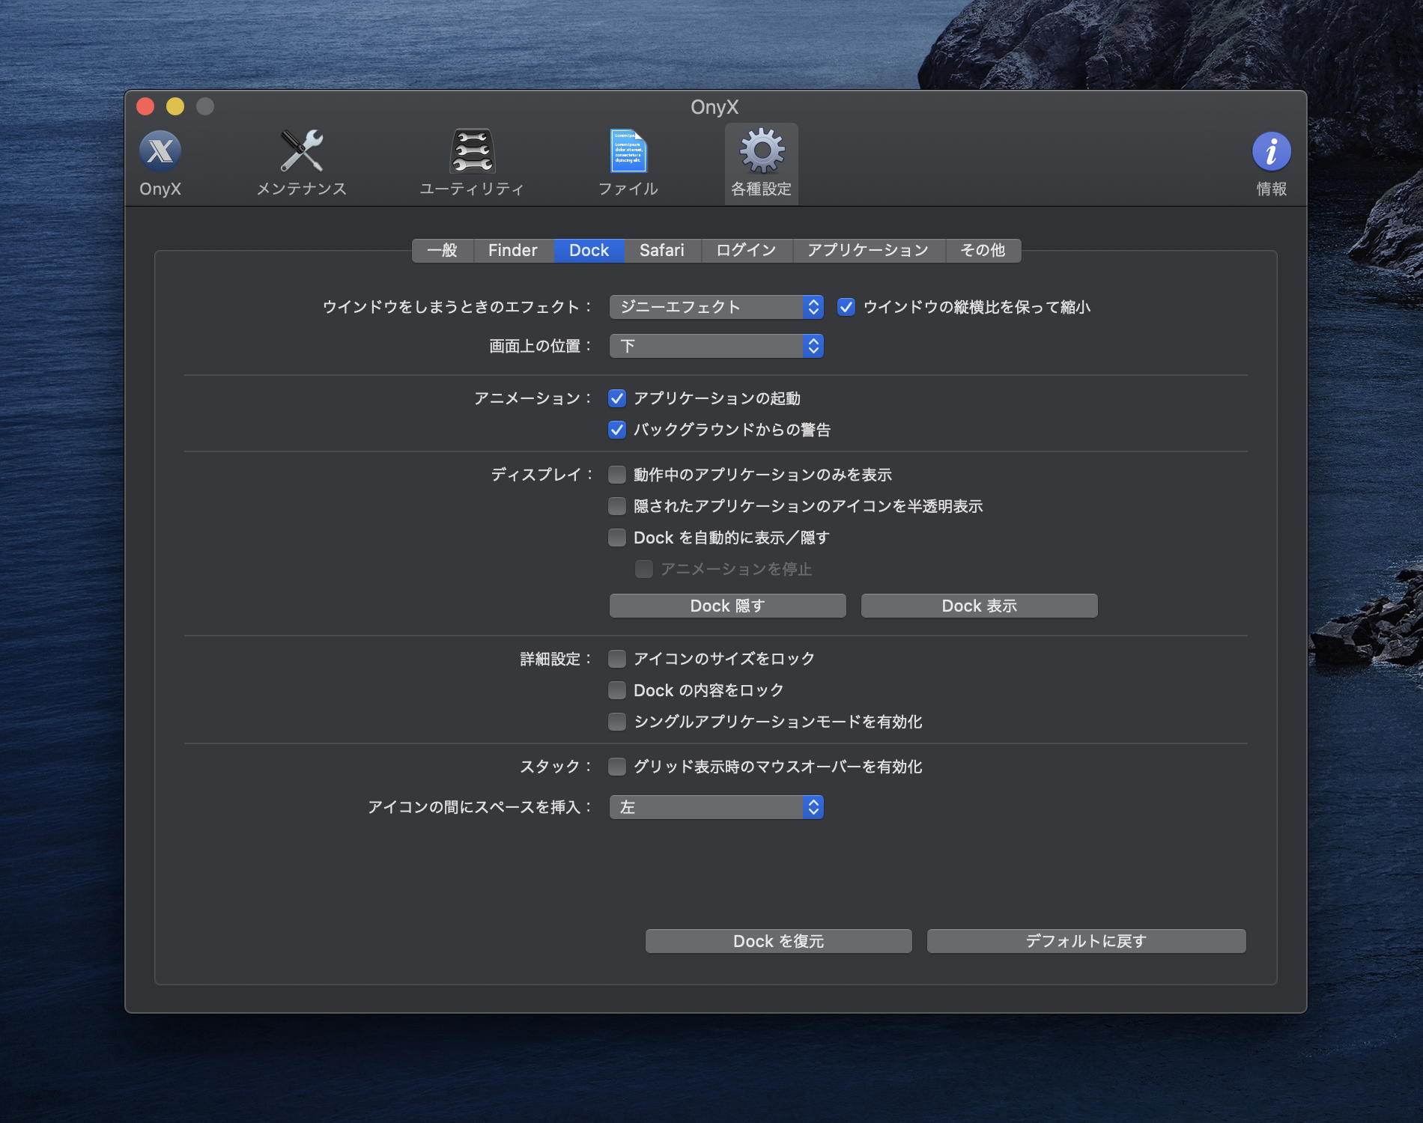Open the ファイル document icon

pyautogui.click(x=628, y=163)
